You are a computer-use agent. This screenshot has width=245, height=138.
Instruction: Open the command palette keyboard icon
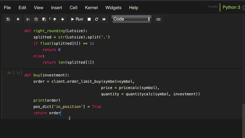point(158,20)
